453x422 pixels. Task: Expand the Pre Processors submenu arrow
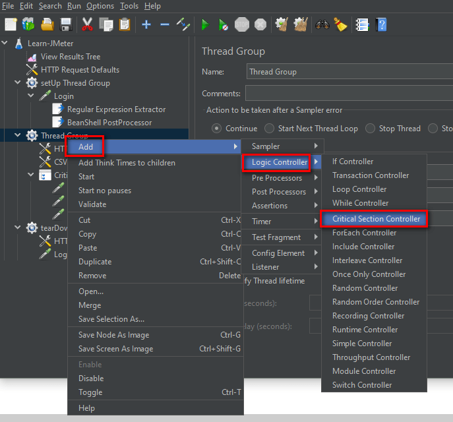[316, 177]
